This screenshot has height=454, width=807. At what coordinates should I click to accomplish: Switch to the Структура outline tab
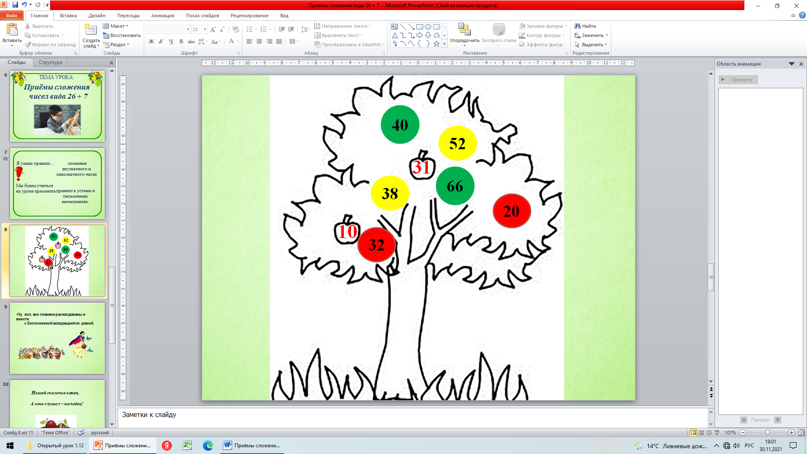click(50, 62)
